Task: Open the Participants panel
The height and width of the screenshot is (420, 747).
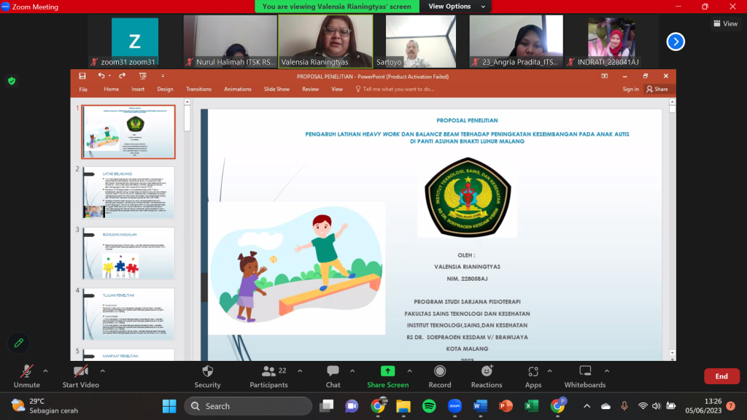Action: pos(268,376)
